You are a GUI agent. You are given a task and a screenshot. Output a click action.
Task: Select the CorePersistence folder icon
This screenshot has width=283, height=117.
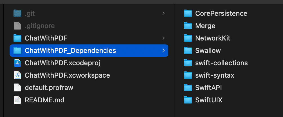tap(188, 13)
